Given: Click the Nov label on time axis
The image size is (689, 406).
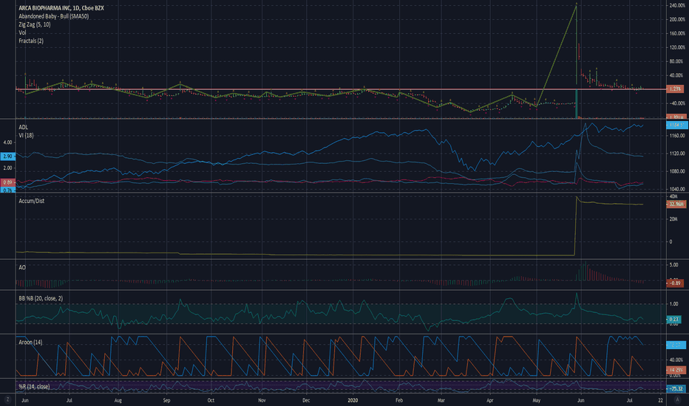Looking at the screenshot, I should click(x=262, y=400).
